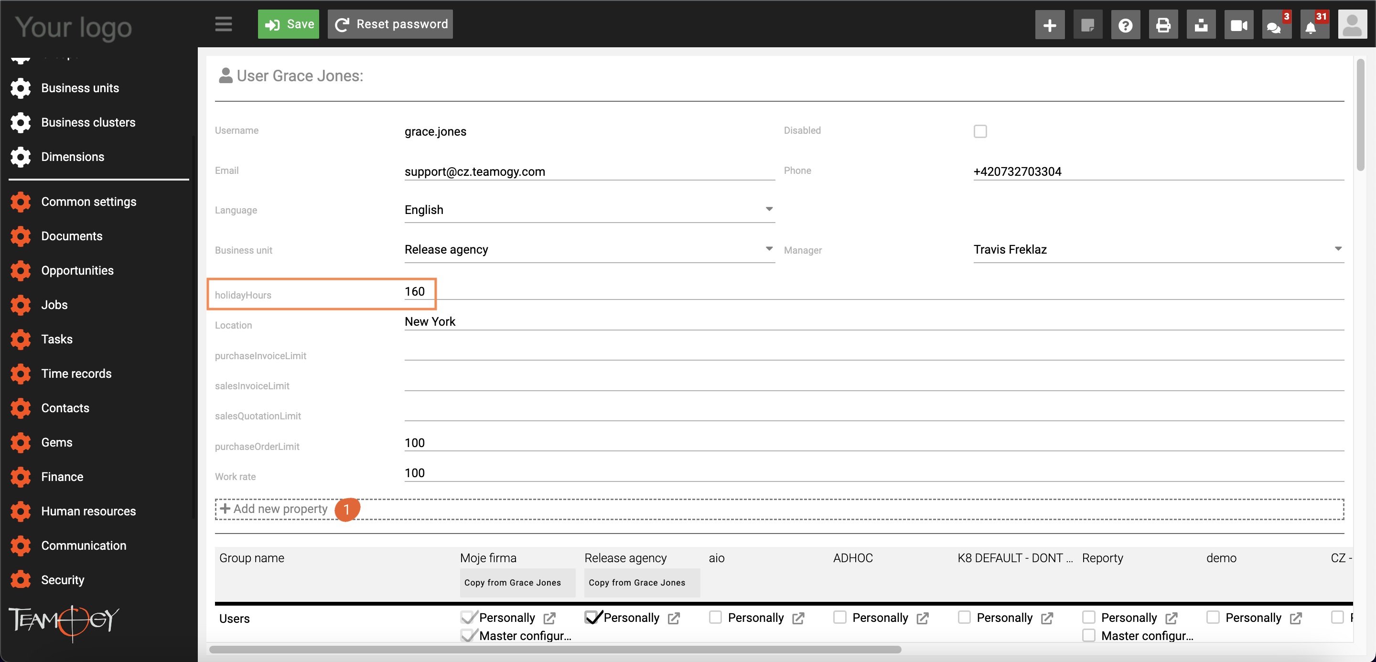Click the Email input field

tap(590, 171)
